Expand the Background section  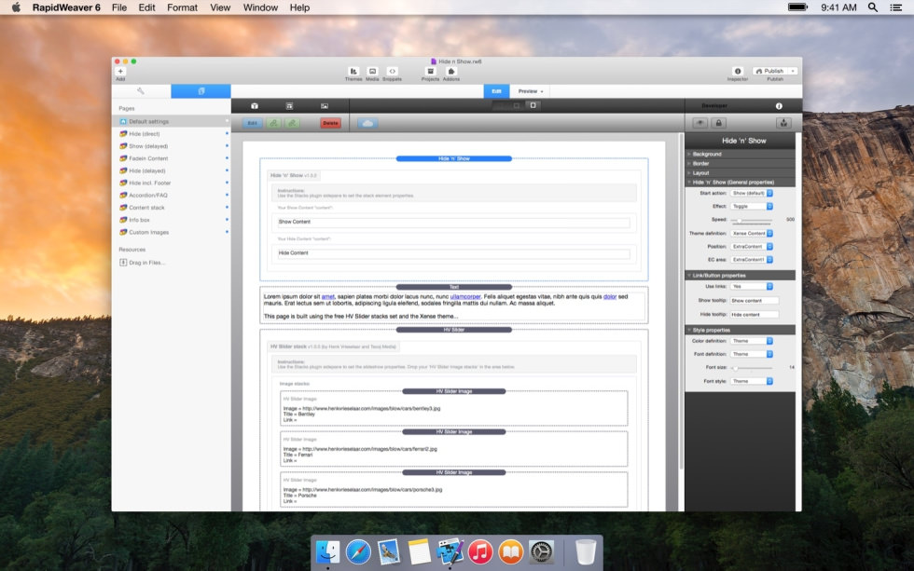(x=740, y=155)
